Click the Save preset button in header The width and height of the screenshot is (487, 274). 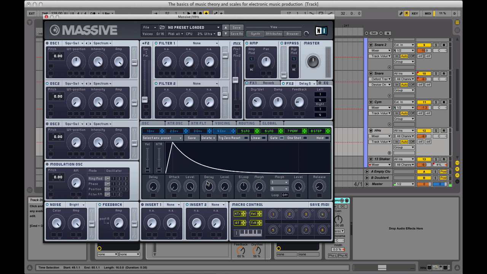click(x=237, y=27)
